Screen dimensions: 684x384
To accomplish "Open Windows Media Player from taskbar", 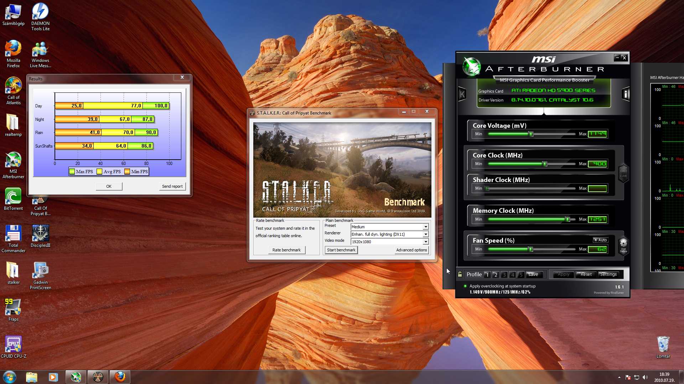I will tap(53, 377).
